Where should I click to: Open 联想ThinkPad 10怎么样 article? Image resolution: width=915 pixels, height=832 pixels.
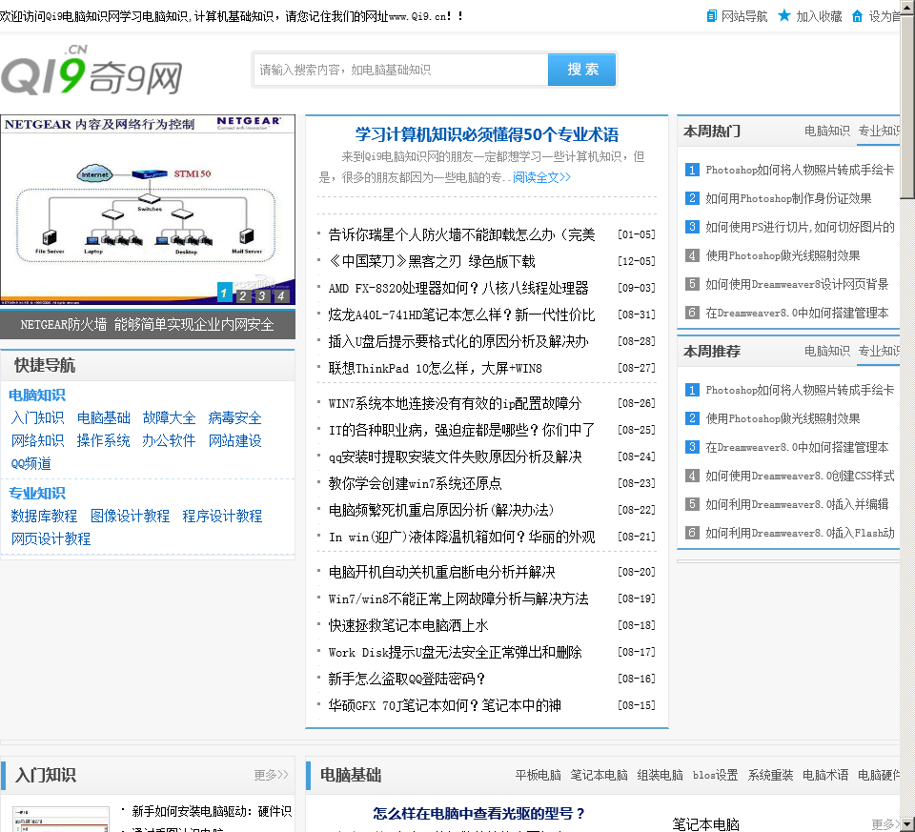click(435, 368)
